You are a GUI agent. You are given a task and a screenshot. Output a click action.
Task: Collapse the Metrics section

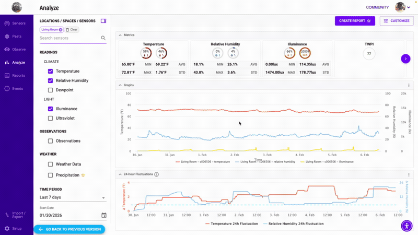[x=120, y=35]
